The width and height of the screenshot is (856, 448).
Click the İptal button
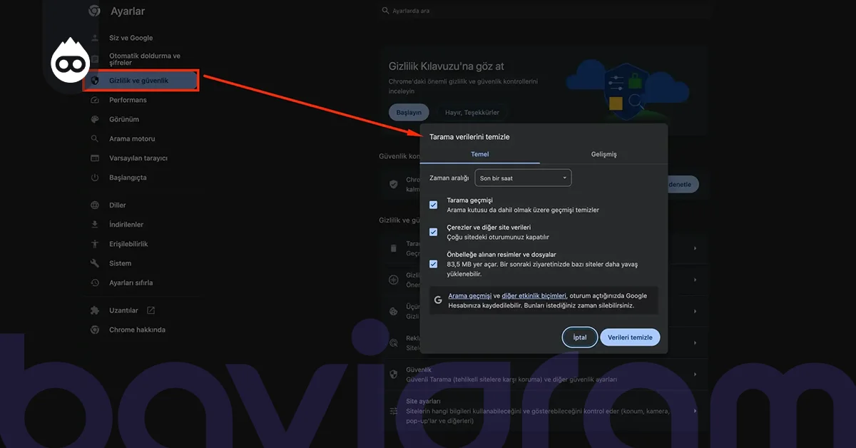coord(579,337)
